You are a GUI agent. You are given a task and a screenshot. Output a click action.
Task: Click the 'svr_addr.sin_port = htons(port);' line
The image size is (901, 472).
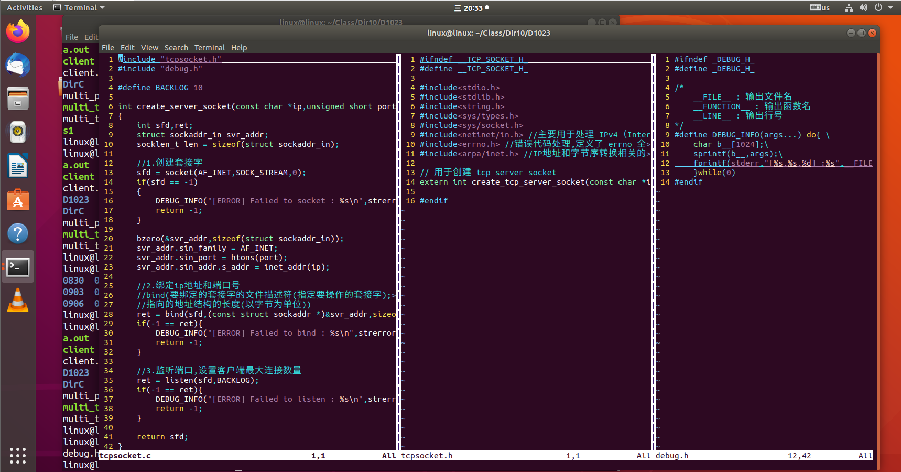click(x=212, y=258)
